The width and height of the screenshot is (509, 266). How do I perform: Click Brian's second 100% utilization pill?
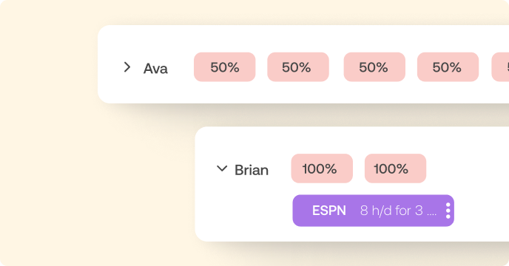395,168
